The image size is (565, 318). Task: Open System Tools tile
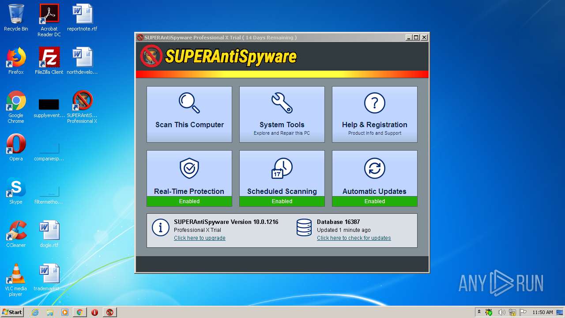282,114
